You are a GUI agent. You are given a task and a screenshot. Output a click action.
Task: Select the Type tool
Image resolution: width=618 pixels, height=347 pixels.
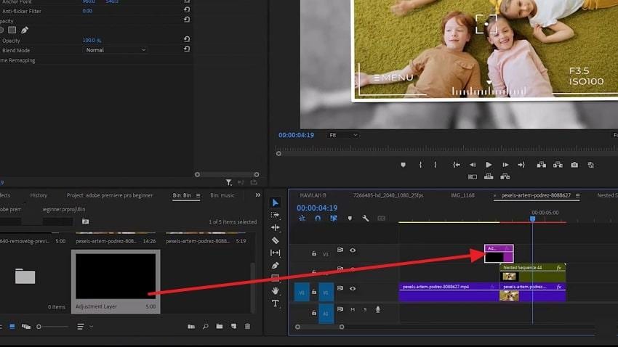275,303
